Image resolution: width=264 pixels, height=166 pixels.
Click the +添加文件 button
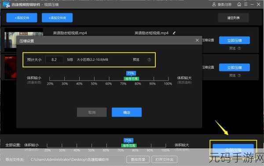tap(22, 18)
